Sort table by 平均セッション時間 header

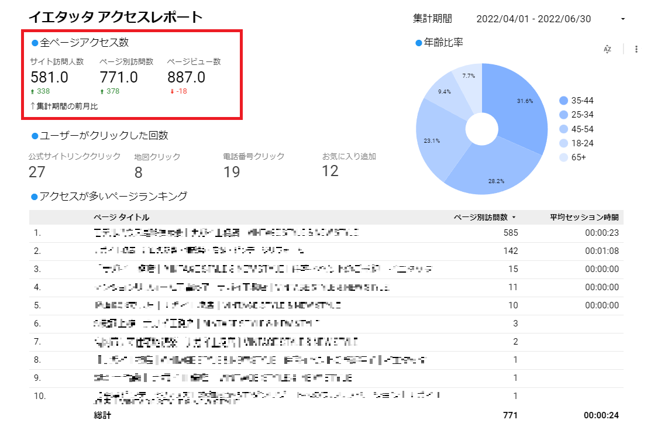pos(583,218)
